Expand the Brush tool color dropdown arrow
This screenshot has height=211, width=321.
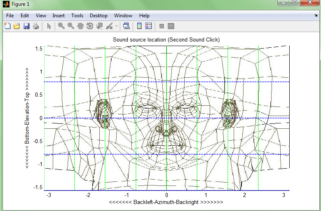tap(116, 26)
